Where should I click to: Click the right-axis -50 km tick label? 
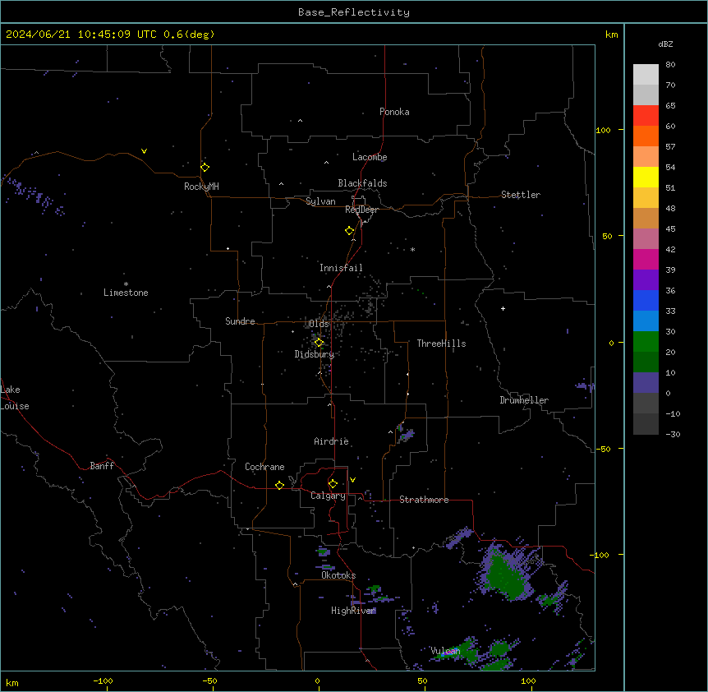(x=603, y=449)
